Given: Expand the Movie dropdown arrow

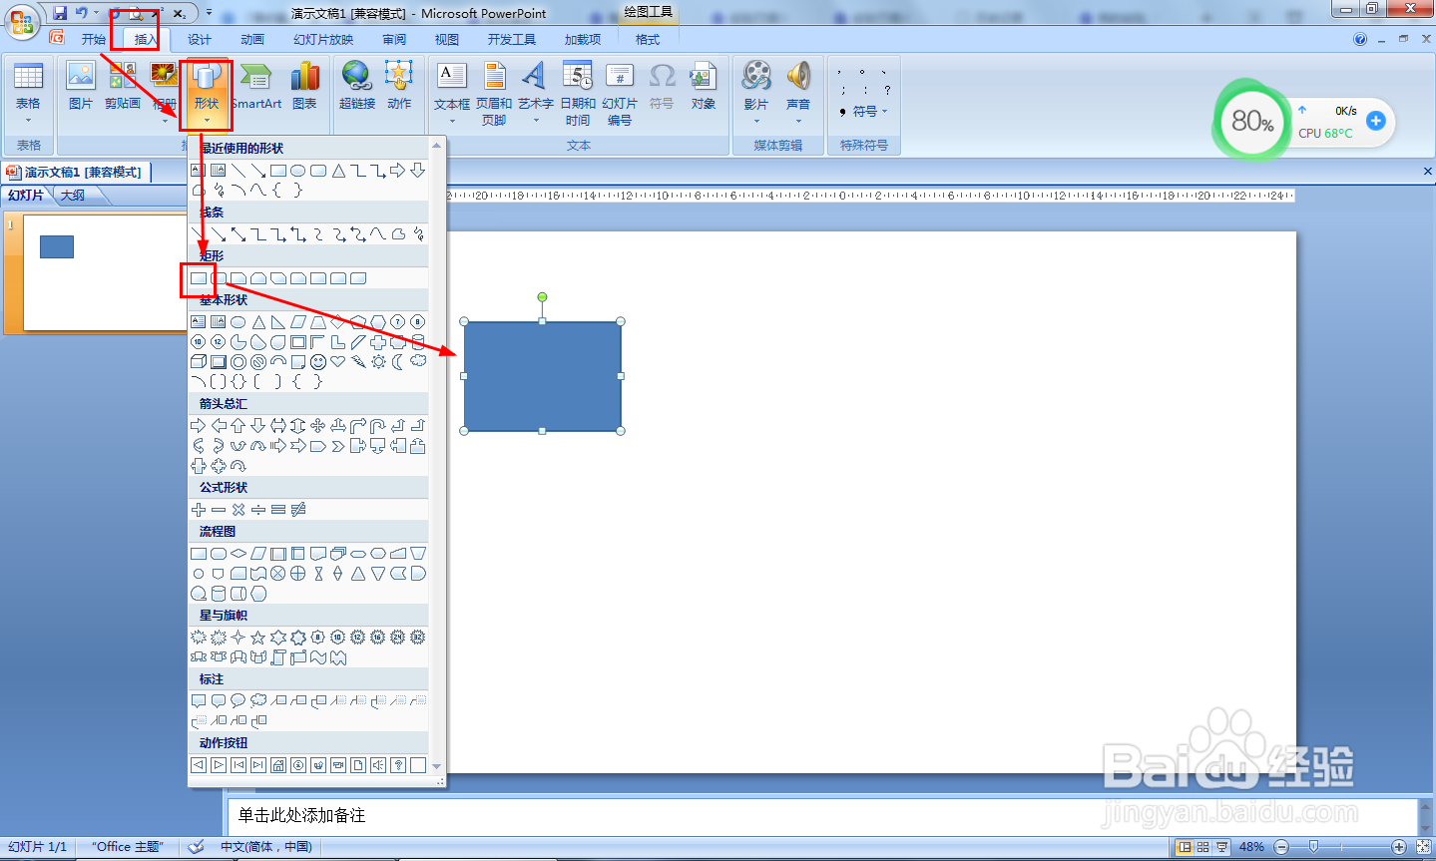Looking at the screenshot, I should pos(756,121).
